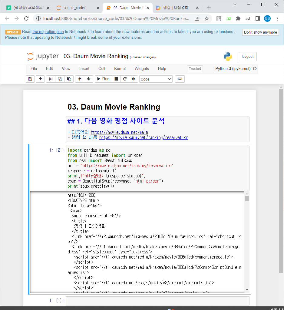Open the Widgets menu
Image resolution: width=284 pixels, height=310 pixels.
(x=142, y=69)
